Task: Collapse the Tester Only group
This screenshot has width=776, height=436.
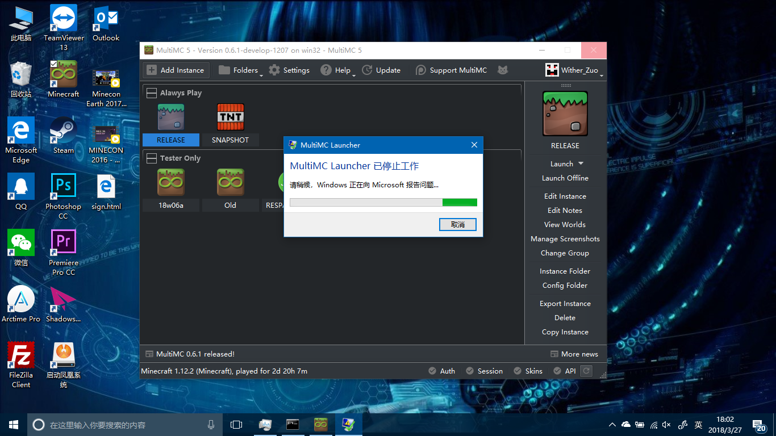Action: (x=151, y=158)
